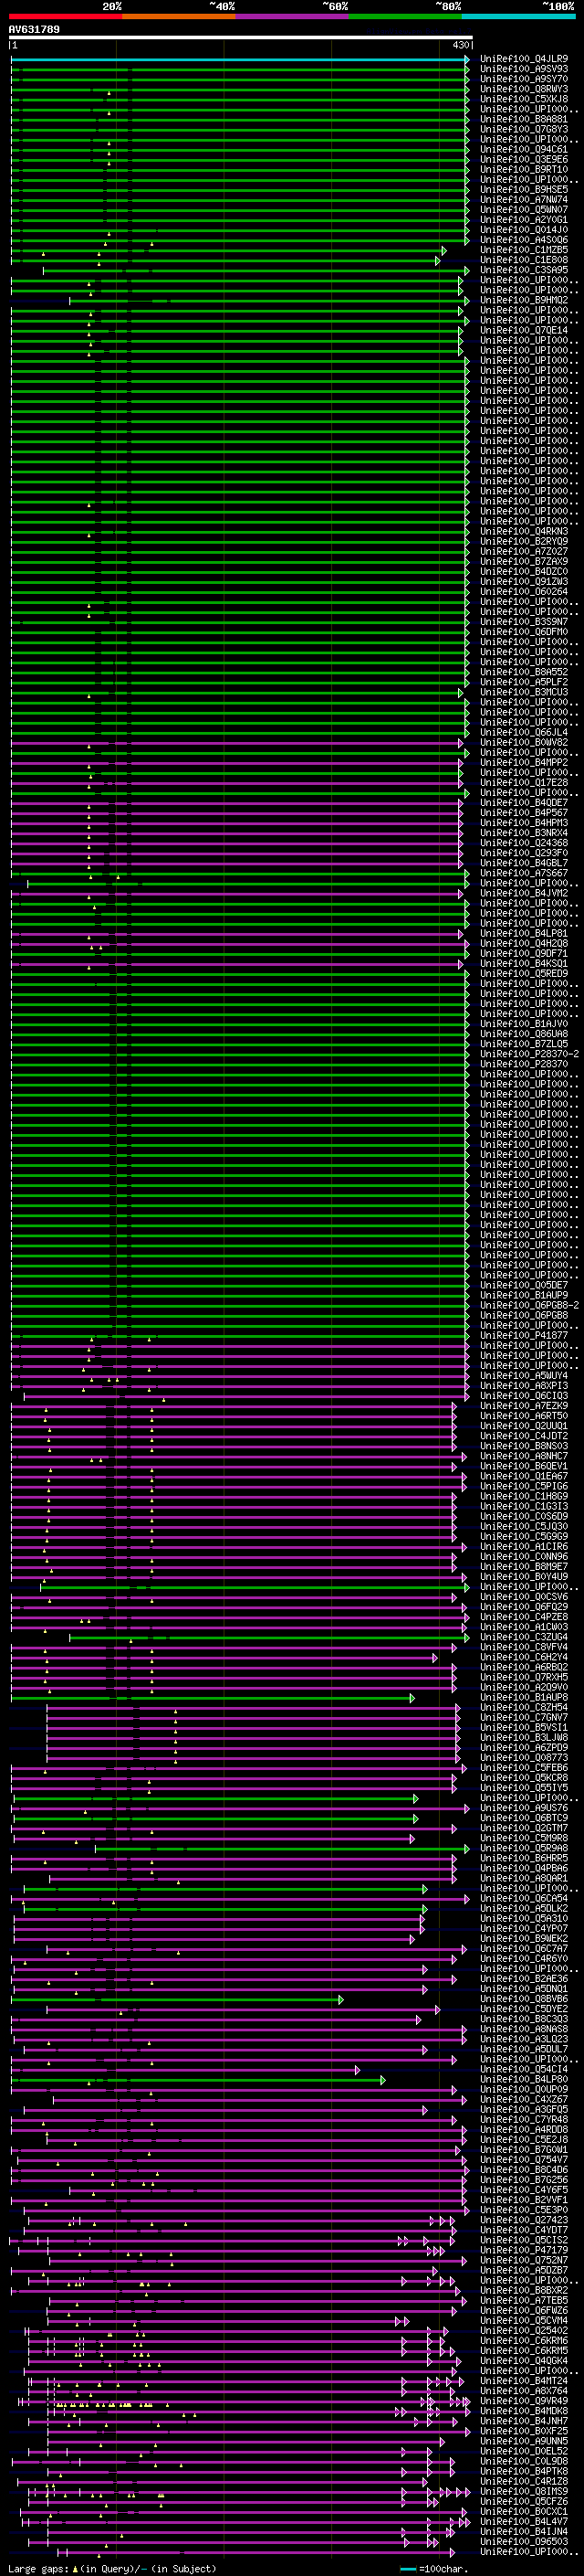The width and height of the screenshot is (584, 2576).
Task: Select the UniRef100_Q8IMS9 label
Action: coord(524,2491)
